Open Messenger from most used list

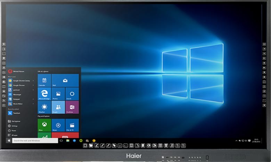[x=17, y=94]
